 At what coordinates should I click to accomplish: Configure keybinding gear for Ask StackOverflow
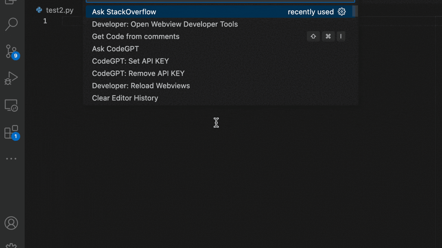coord(342,12)
